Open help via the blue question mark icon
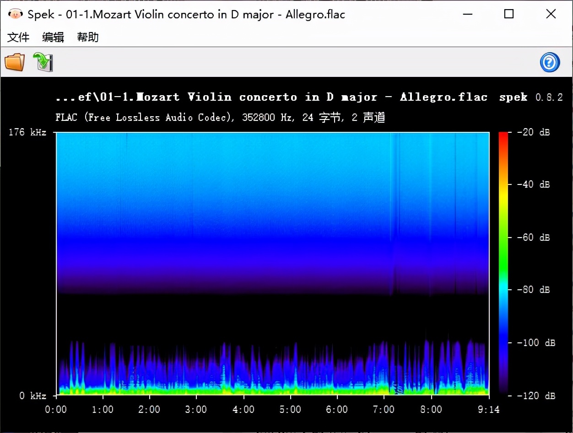This screenshot has height=433, width=573. pos(550,62)
